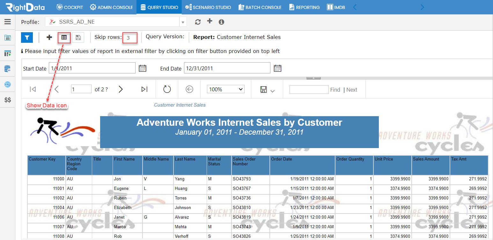
Task: Jump to last report page
Action: pyautogui.click(x=144, y=89)
